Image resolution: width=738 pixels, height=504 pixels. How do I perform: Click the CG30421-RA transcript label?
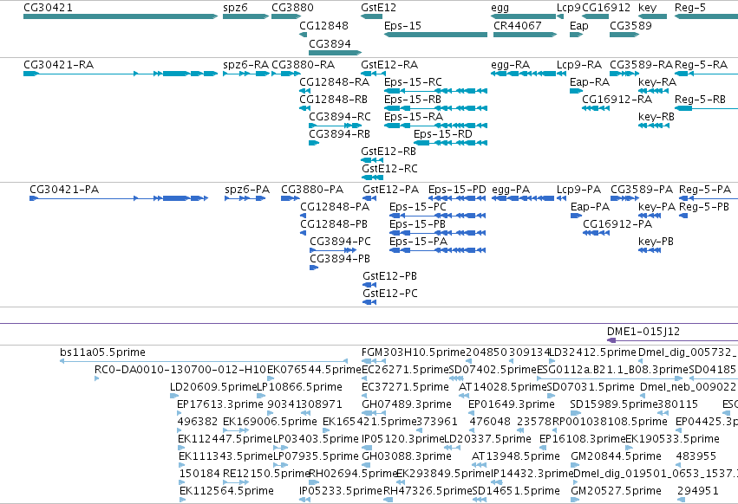(58, 65)
